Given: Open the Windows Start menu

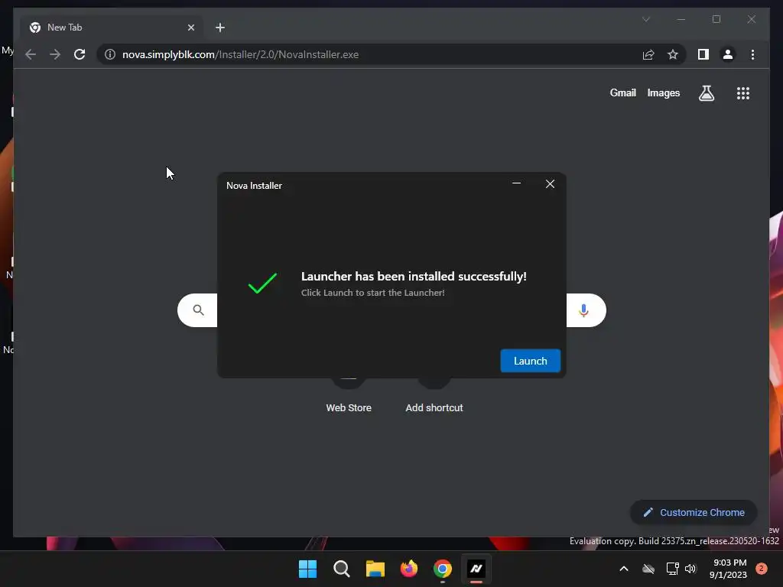Looking at the screenshot, I should pyautogui.click(x=307, y=569).
